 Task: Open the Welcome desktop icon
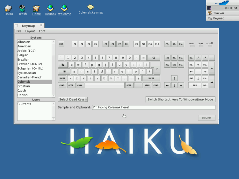coord(64,10)
